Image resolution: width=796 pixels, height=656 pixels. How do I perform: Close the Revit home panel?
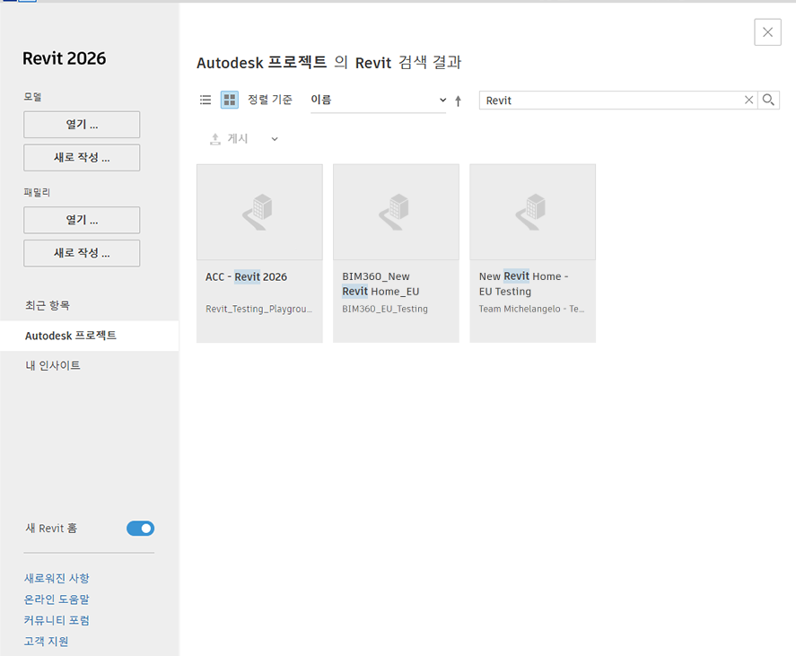pos(767,32)
